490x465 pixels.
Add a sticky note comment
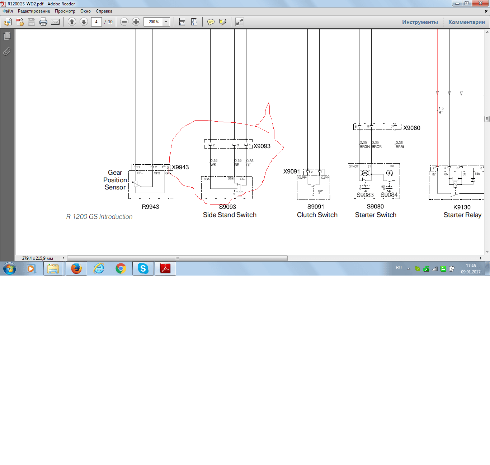click(x=211, y=22)
